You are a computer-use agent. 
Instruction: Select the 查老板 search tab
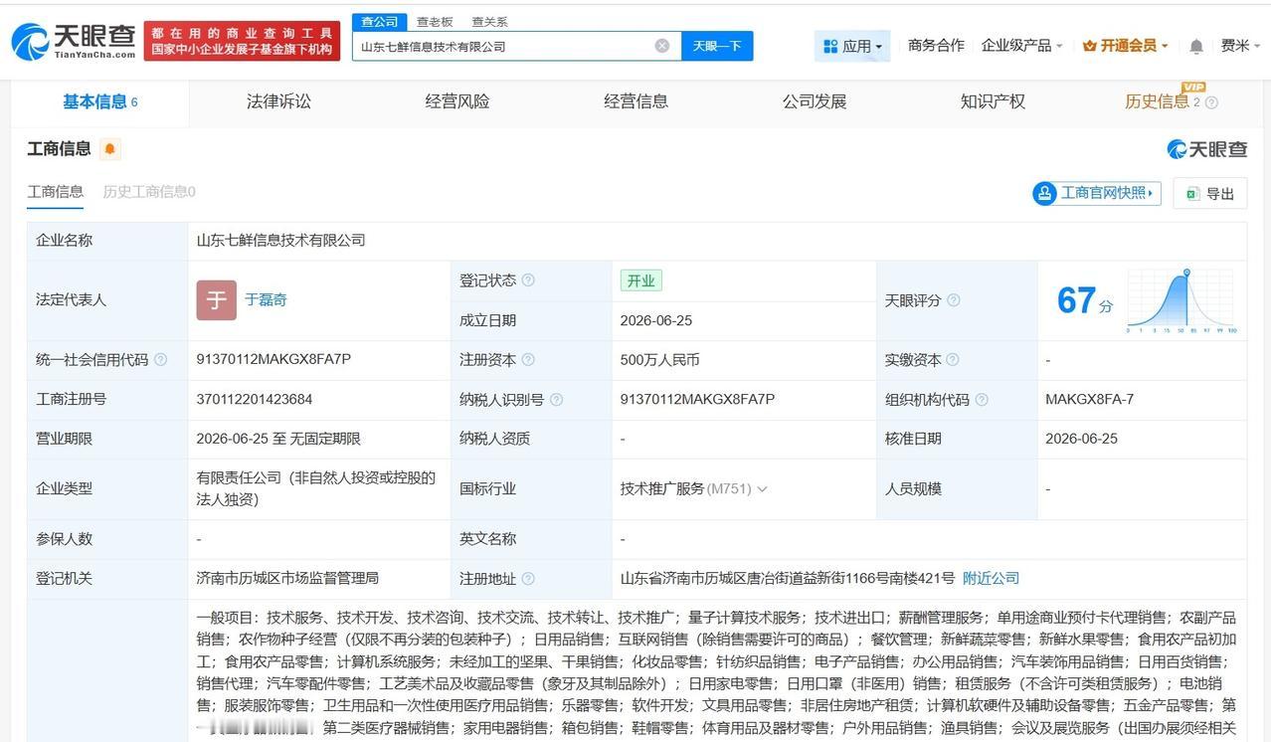point(435,22)
